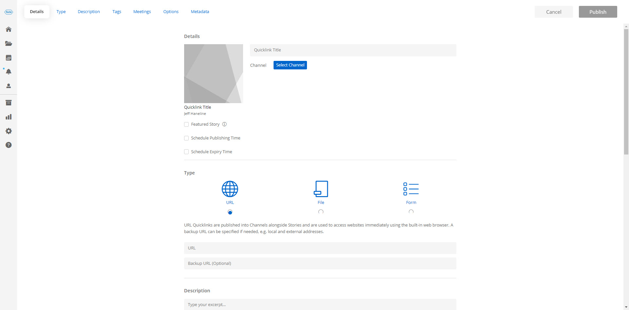Click the File type icon

point(321,189)
